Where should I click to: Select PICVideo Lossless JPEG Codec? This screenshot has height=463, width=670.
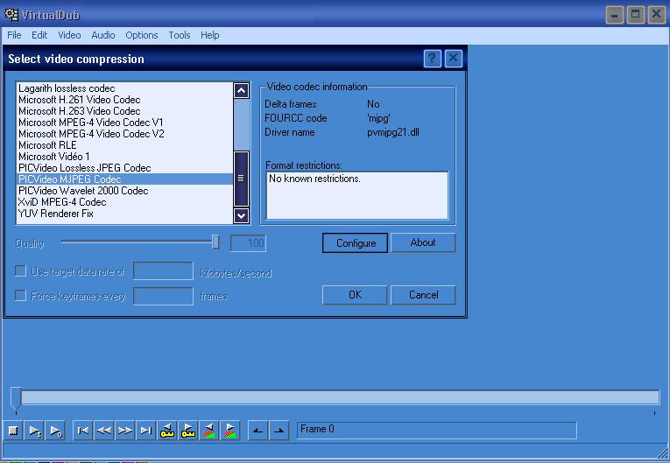(124, 168)
